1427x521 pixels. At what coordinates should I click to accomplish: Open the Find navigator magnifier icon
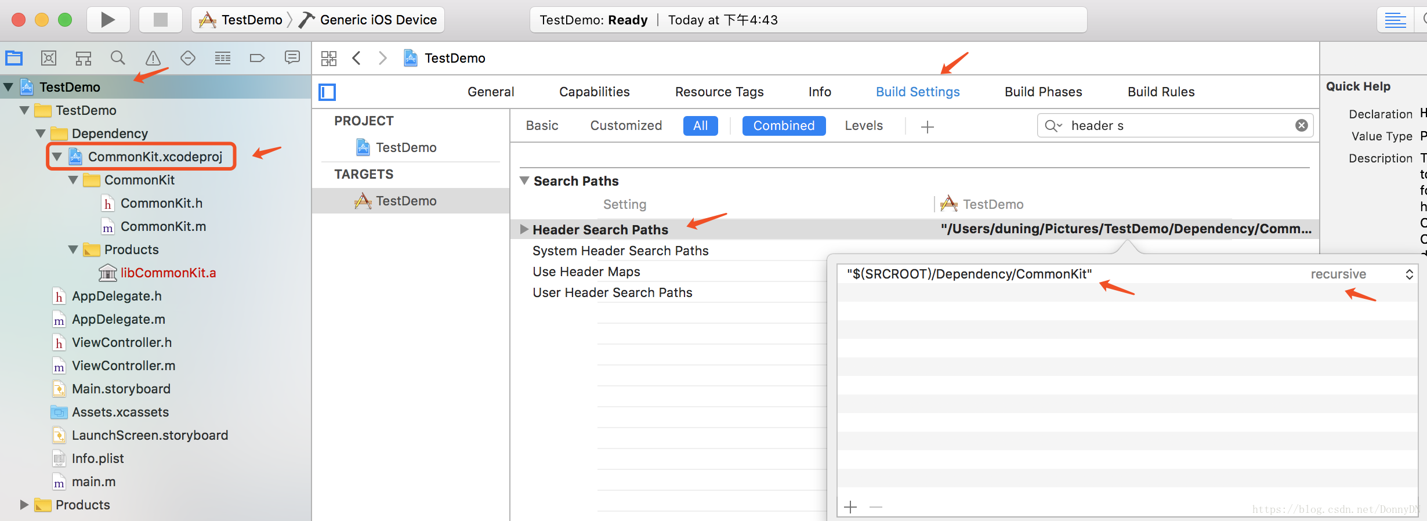pos(118,58)
